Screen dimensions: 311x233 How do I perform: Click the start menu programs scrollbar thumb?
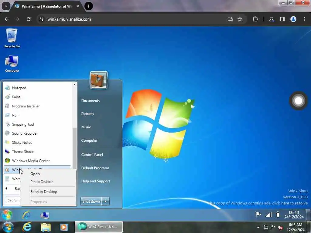click(x=75, y=148)
